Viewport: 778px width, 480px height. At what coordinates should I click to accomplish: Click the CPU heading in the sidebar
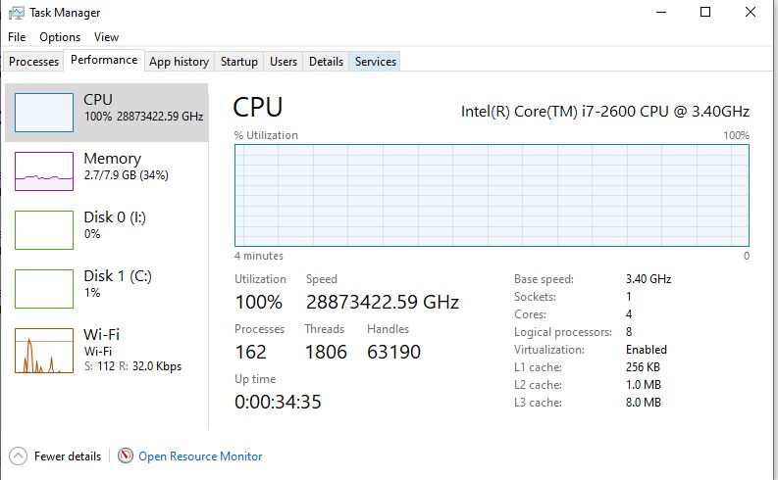point(98,100)
